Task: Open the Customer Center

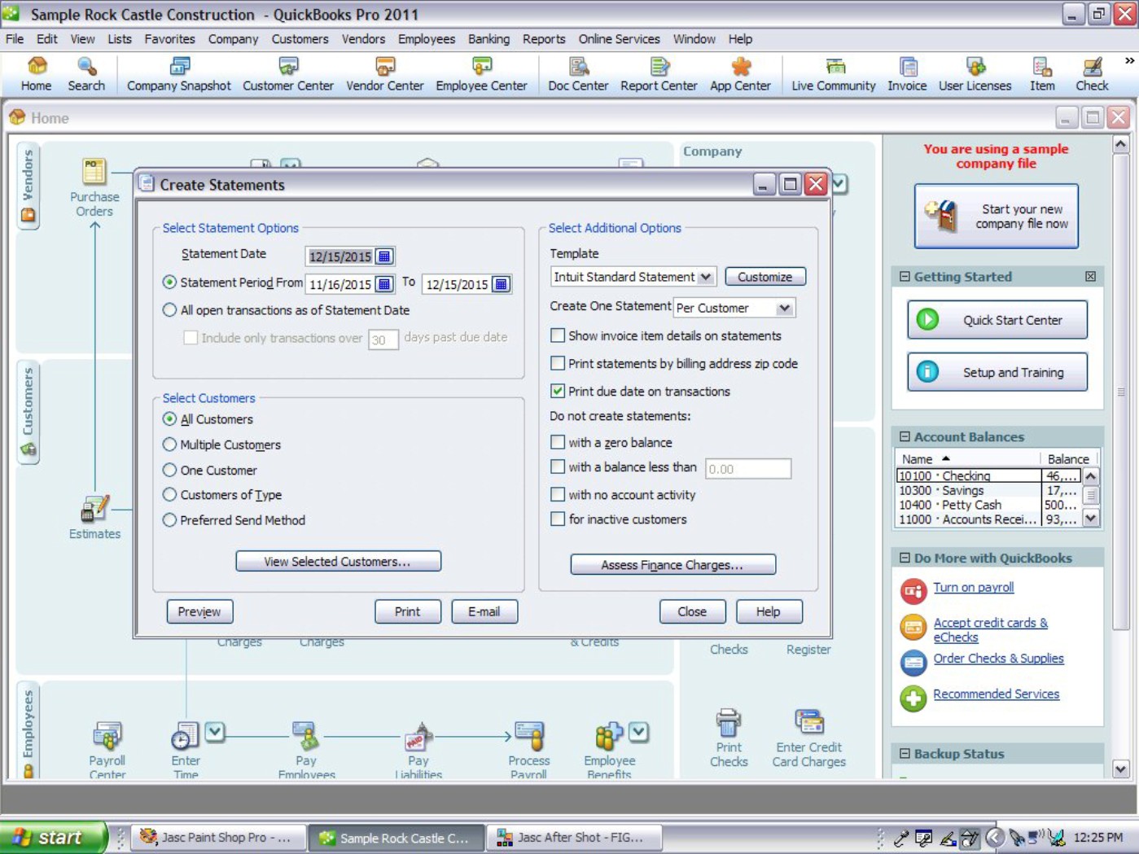Action: coord(288,74)
